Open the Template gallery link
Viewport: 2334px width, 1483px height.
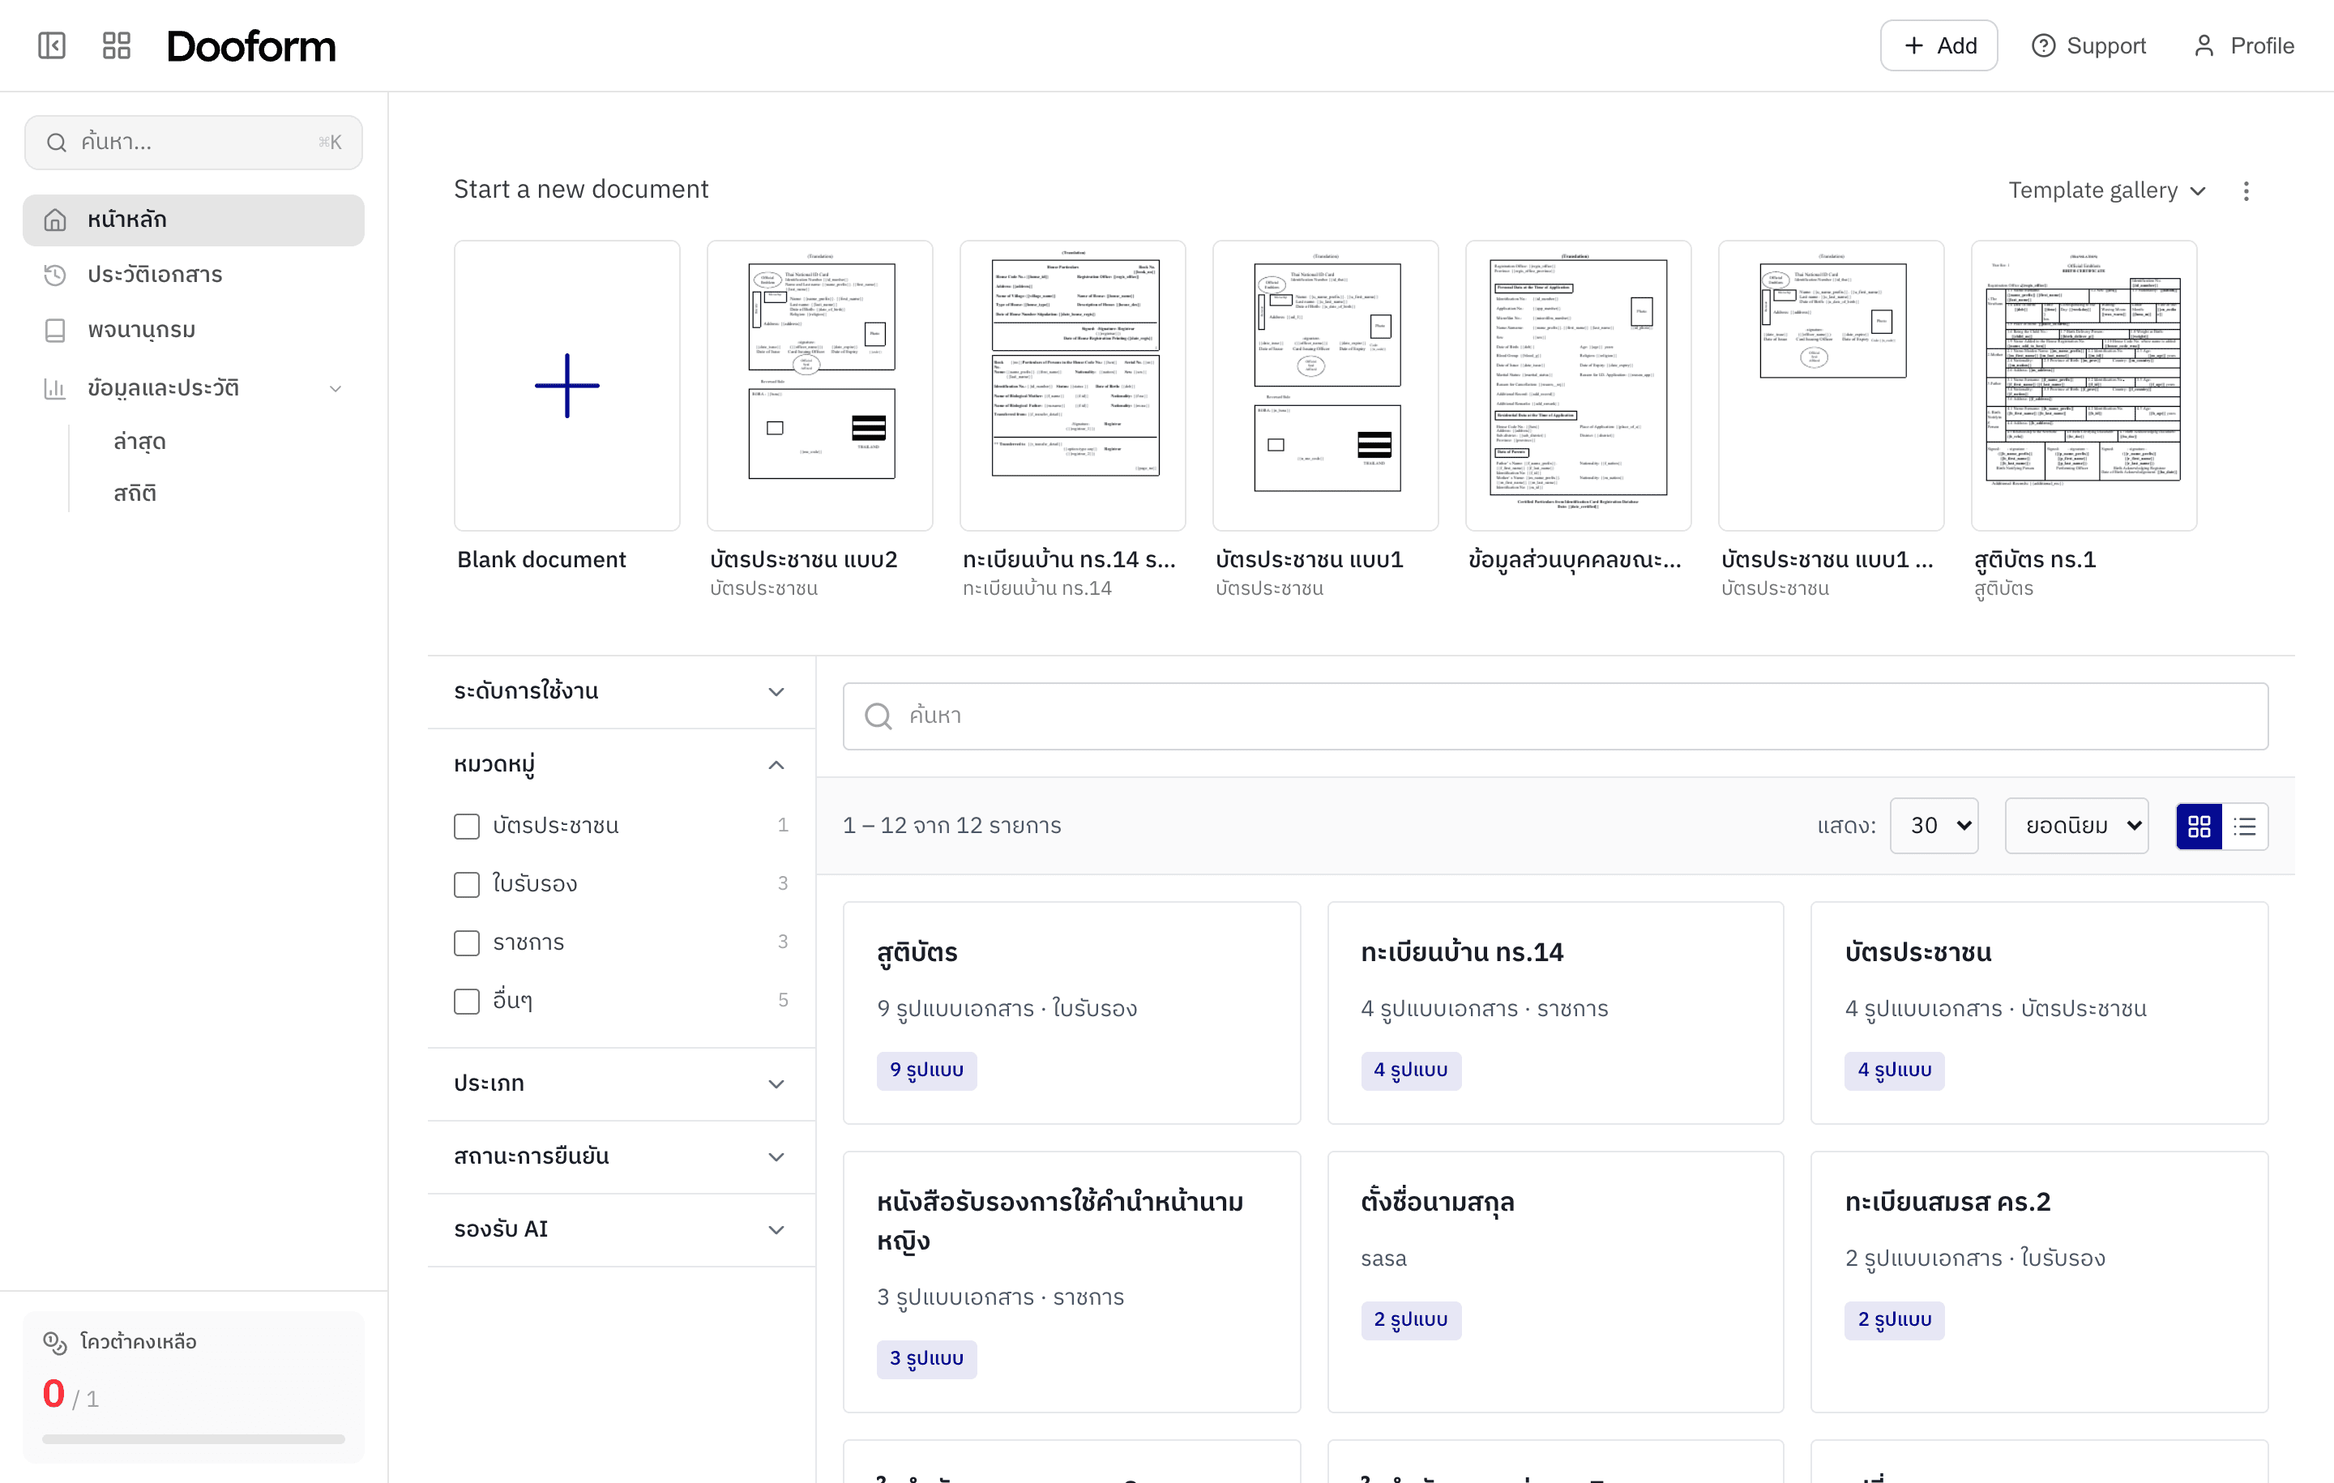coord(2095,190)
